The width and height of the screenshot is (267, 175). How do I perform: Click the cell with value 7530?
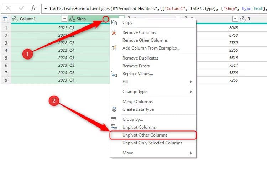(218, 43)
